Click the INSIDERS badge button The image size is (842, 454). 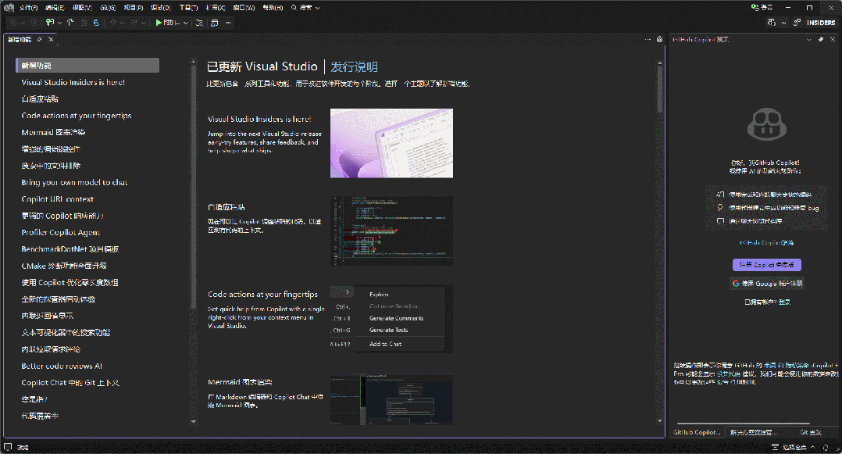tap(821, 23)
